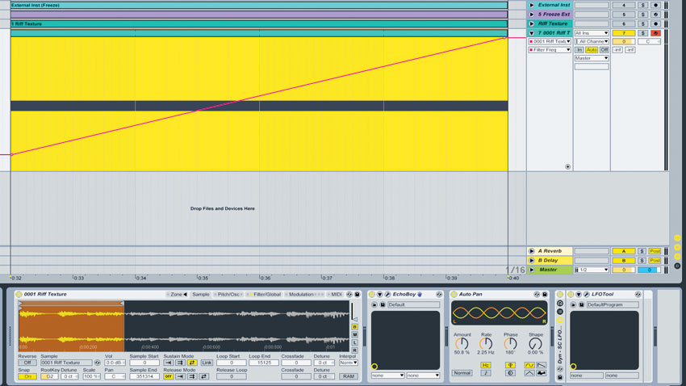
Task: Open the Pitch/Osc tab
Action: [228, 295]
